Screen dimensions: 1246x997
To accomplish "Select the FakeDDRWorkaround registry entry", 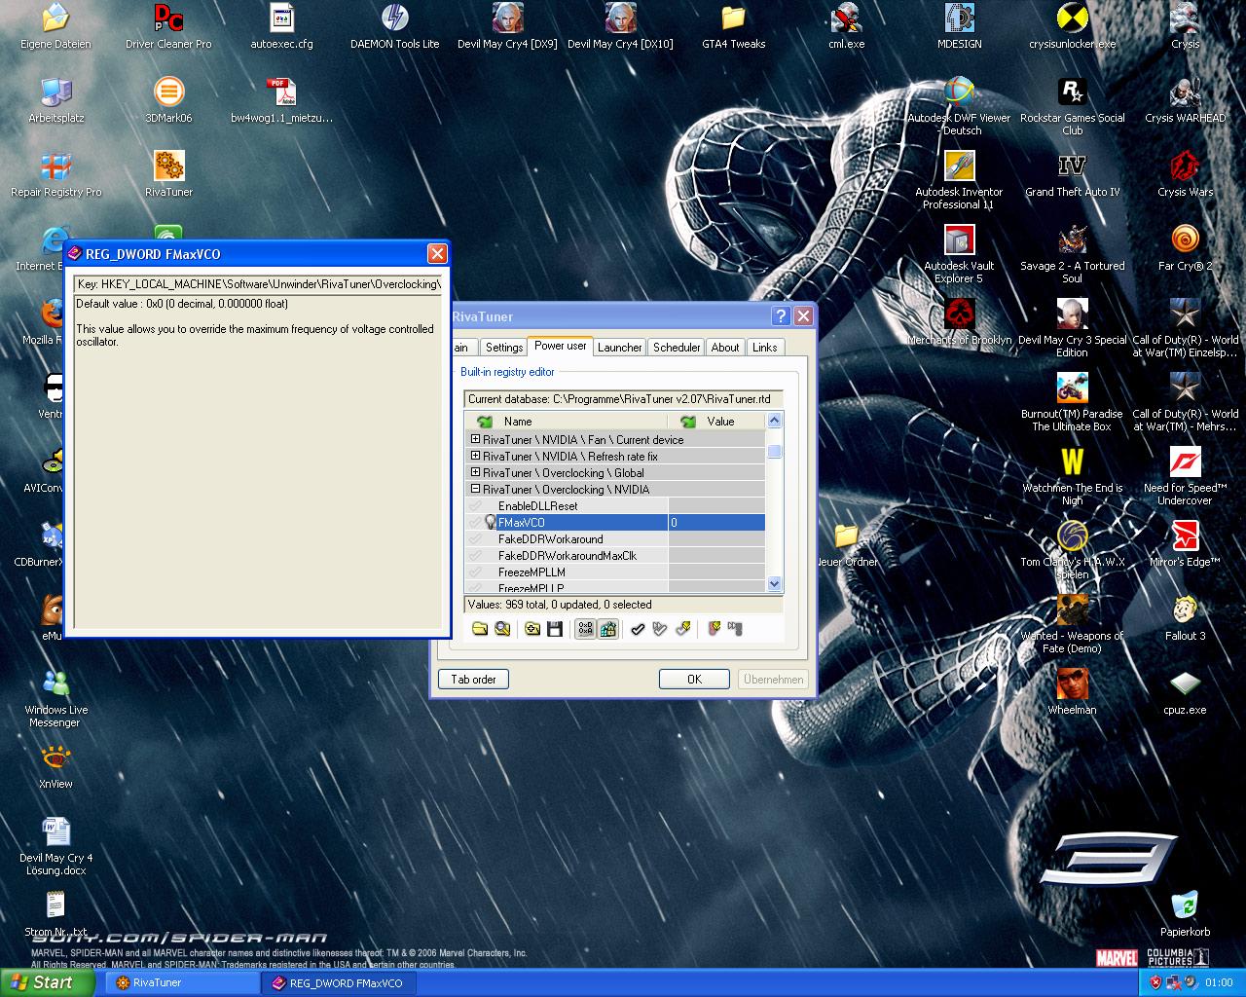I will coord(551,539).
